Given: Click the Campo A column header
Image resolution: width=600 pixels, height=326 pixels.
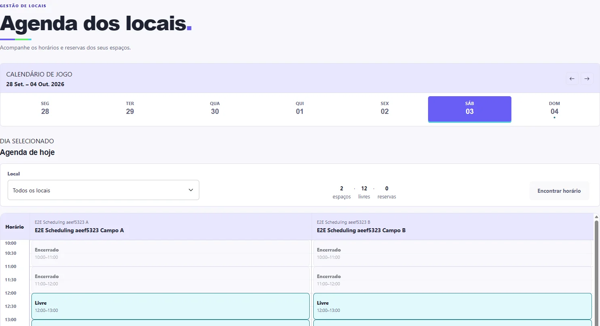Looking at the screenshot, I should 170,227.
